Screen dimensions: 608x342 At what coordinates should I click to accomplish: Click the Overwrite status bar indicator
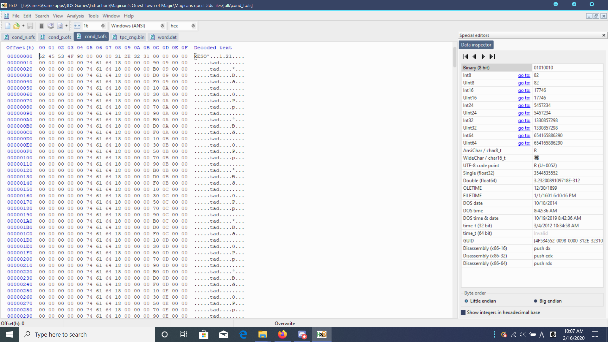pos(285,324)
